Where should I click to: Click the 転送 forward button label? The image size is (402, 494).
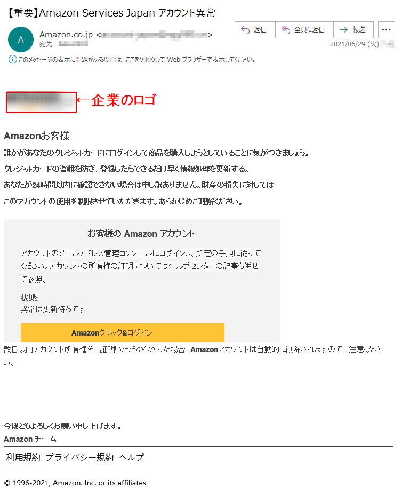pos(359,30)
